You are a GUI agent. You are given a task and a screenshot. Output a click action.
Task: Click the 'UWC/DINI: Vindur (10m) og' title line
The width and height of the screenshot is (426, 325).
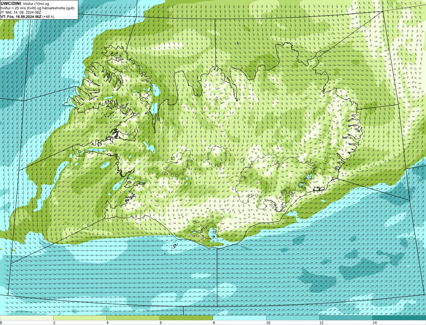[25, 4]
